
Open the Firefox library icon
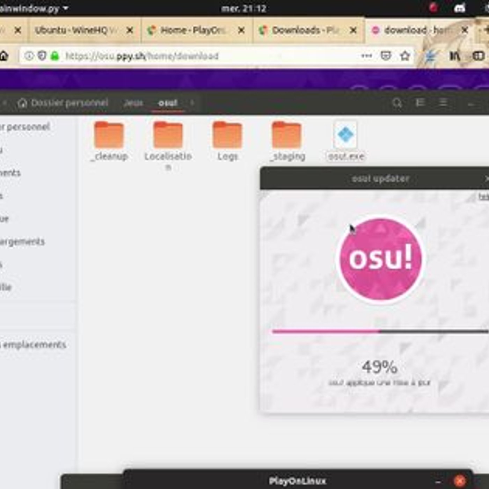click(455, 56)
